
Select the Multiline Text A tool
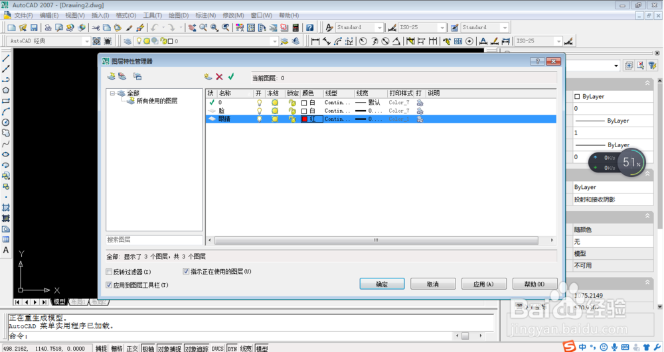click(6, 250)
